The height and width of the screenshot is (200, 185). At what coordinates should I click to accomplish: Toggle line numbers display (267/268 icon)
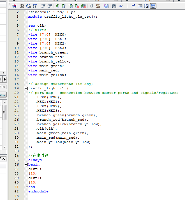(114, 6)
